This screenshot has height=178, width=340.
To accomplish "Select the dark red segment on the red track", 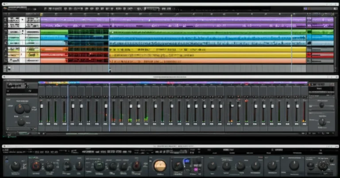I will [88, 55].
